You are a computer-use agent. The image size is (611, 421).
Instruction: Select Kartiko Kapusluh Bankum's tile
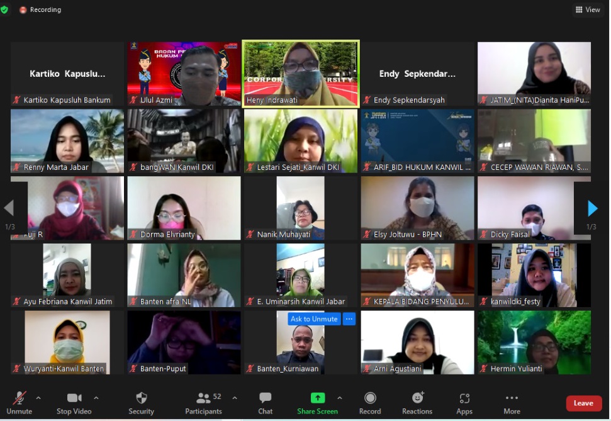pos(67,74)
